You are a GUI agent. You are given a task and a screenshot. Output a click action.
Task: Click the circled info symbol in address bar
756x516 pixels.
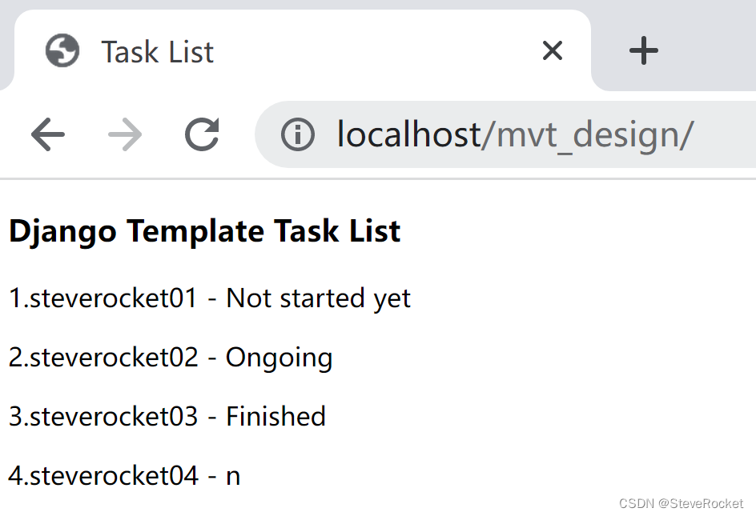point(297,134)
